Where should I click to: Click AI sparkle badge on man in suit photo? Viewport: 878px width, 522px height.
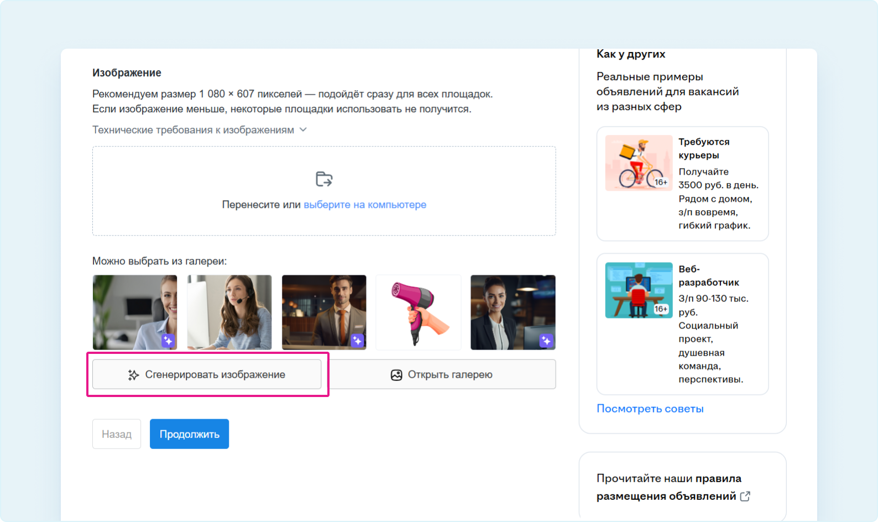[x=357, y=341]
